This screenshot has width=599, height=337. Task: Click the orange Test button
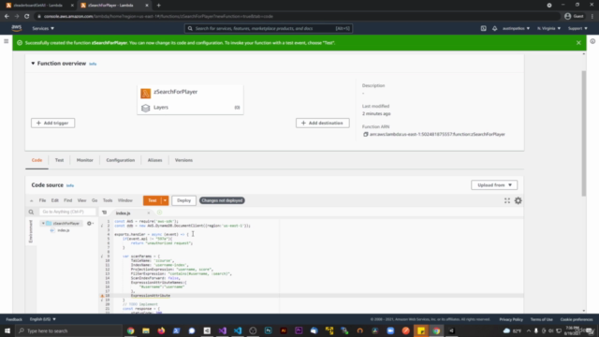pos(153,200)
